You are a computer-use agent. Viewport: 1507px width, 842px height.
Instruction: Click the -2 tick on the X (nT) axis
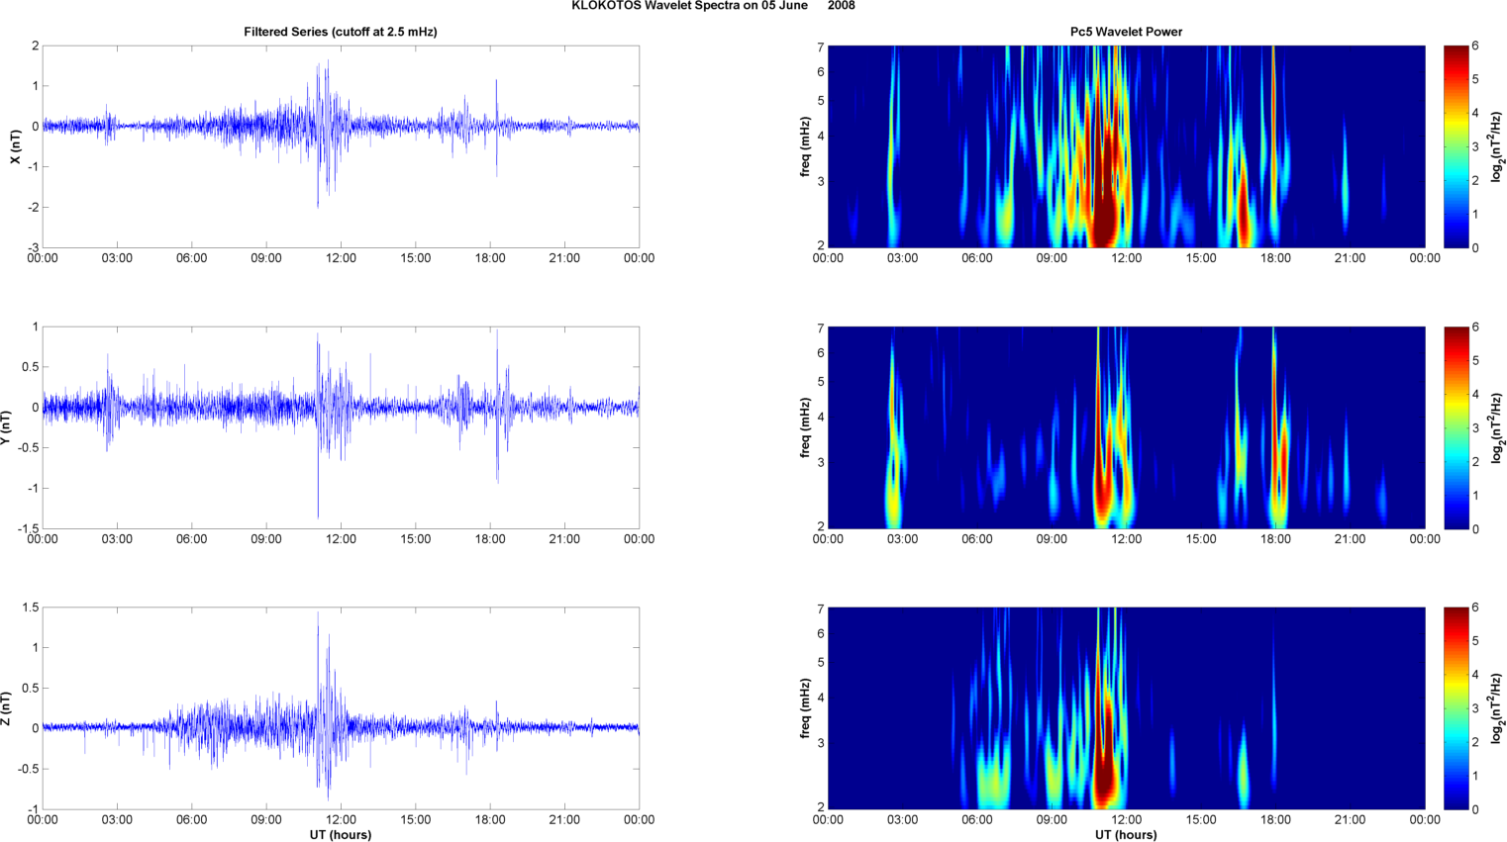(34, 207)
